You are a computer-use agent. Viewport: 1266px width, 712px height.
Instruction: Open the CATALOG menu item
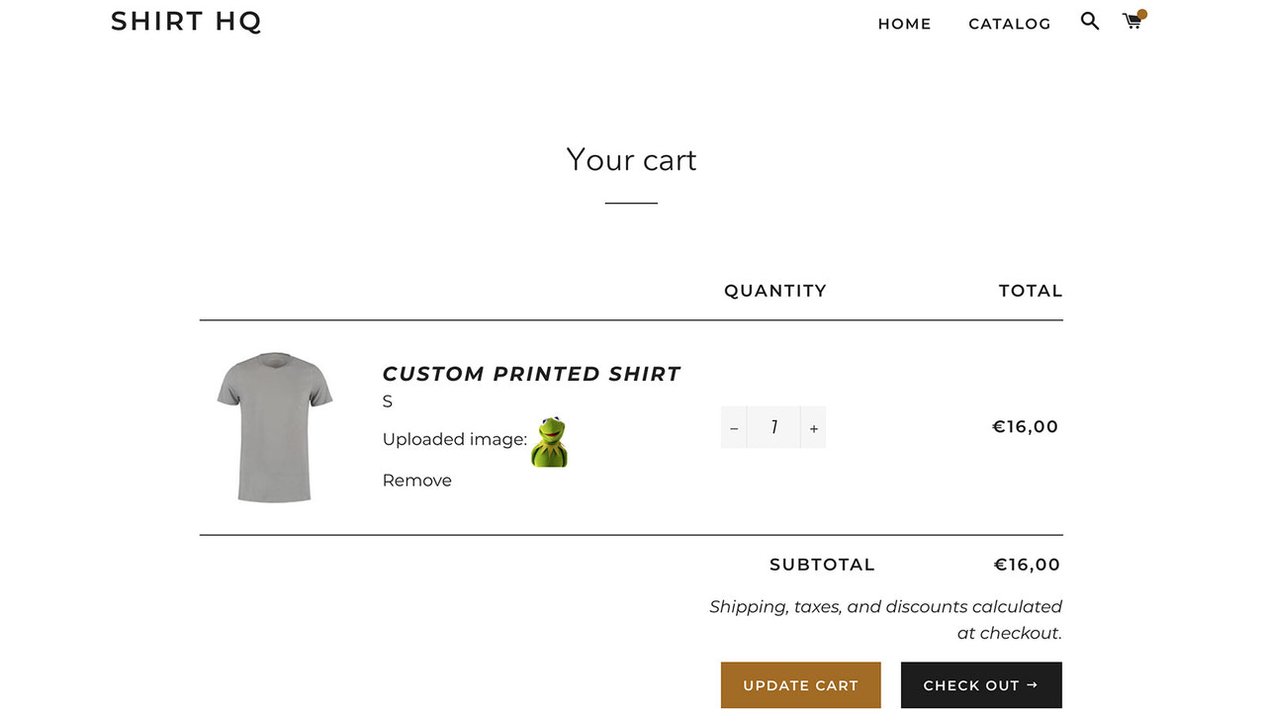click(1010, 24)
